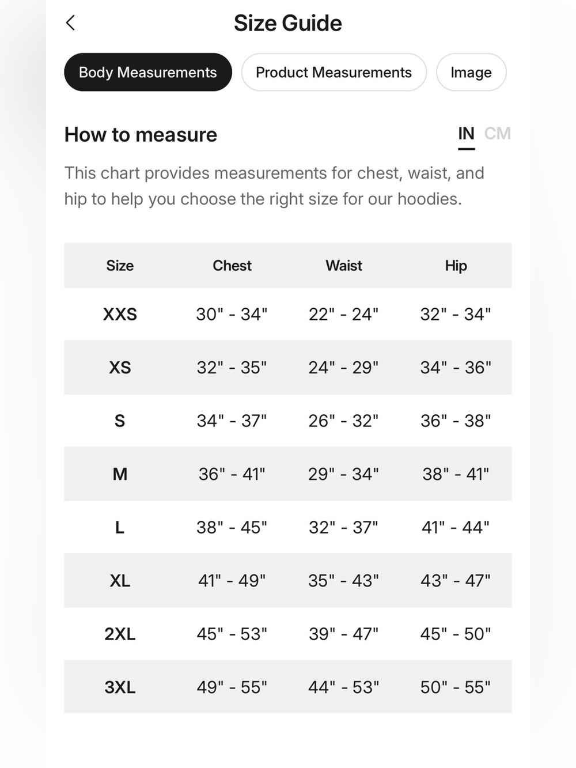Select the XXS size row label
The height and width of the screenshot is (768, 576).
(x=120, y=314)
